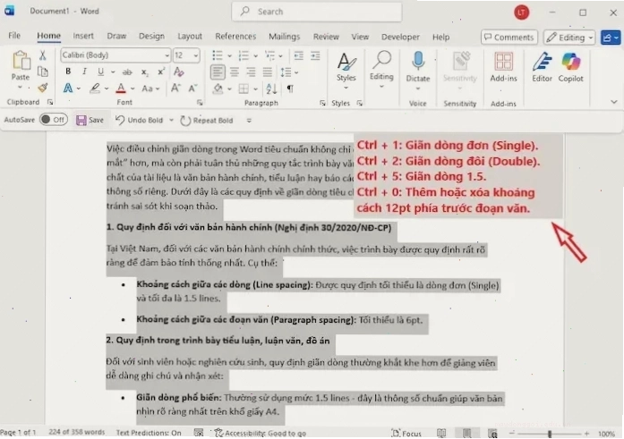
Task: Toggle Strikethrough formatting
Action: pyautogui.click(x=127, y=72)
